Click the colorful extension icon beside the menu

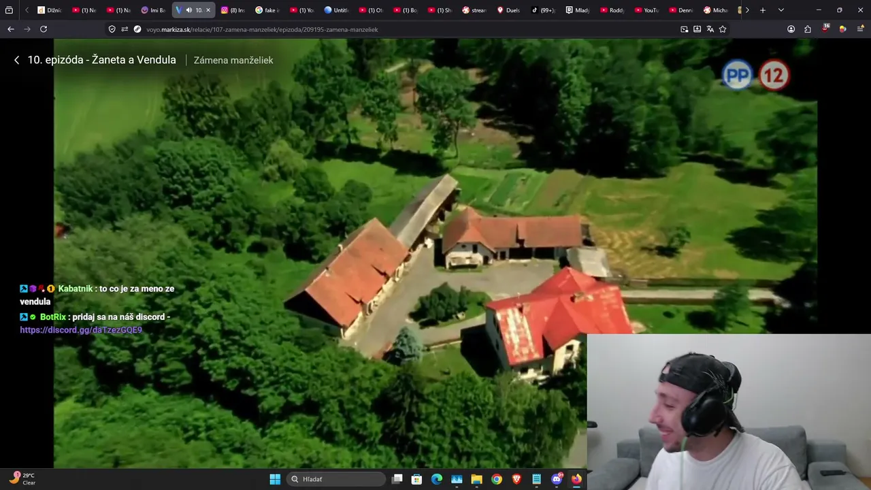coord(842,29)
